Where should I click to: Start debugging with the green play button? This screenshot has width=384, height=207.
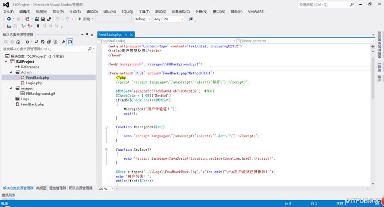click(79, 19)
